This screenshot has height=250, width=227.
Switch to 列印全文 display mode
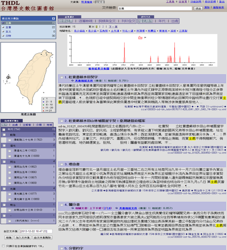pyautogui.click(x=128, y=21)
